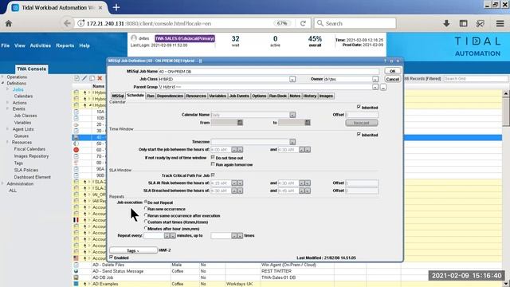This screenshot has width=510, height=287.
Task: Expand the Operations tree node
Action: [x=2, y=77]
